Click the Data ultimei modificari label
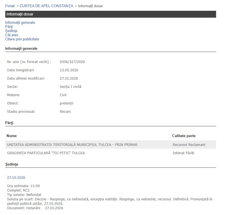The width and height of the screenshot is (243, 215). tap(26, 78)
